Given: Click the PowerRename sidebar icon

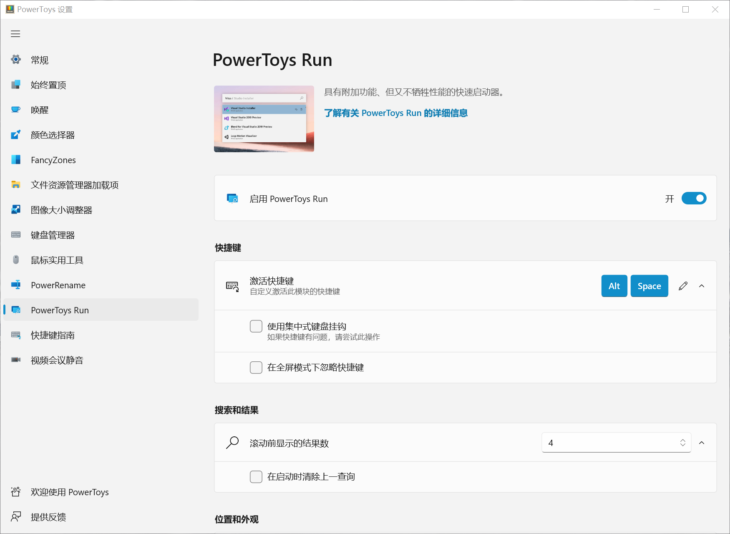Looking at the screenshot, I should [16, 285].
